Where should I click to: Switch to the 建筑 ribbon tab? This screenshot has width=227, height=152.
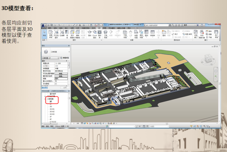pyautogui.click(x=50, y=28)
